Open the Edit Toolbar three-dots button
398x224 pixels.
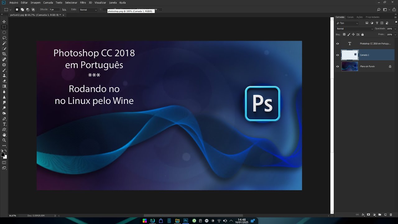coord(4,146)
